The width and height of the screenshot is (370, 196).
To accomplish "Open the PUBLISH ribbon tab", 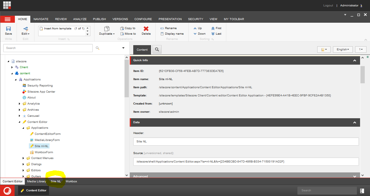I will point(99,19).
